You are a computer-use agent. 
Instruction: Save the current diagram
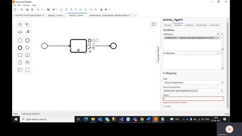(27, 9)
